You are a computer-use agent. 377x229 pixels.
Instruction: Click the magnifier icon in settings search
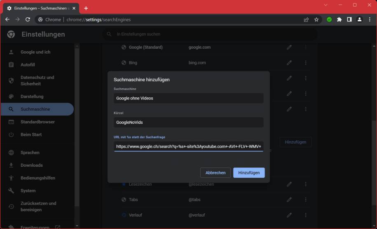109,34
